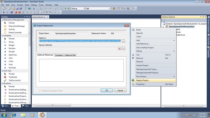Screen dimensions: 210x118
Task: Click the red stop circle toolbar icon
Action: click(x=16, y=12)
